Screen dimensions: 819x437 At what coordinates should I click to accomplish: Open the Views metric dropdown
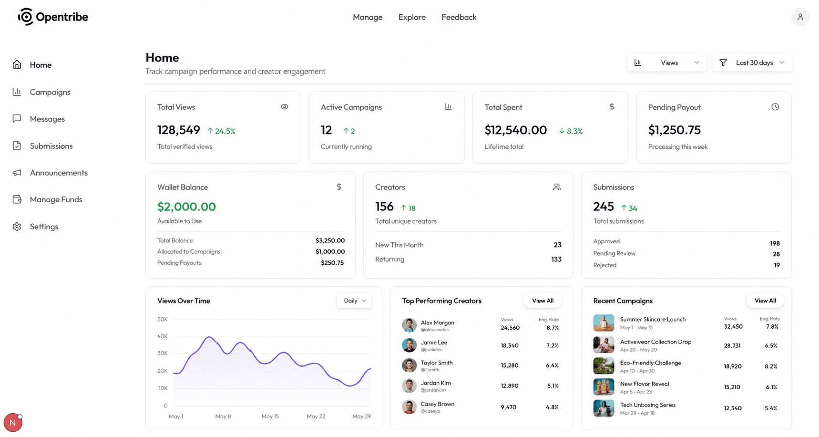[667, 62]
